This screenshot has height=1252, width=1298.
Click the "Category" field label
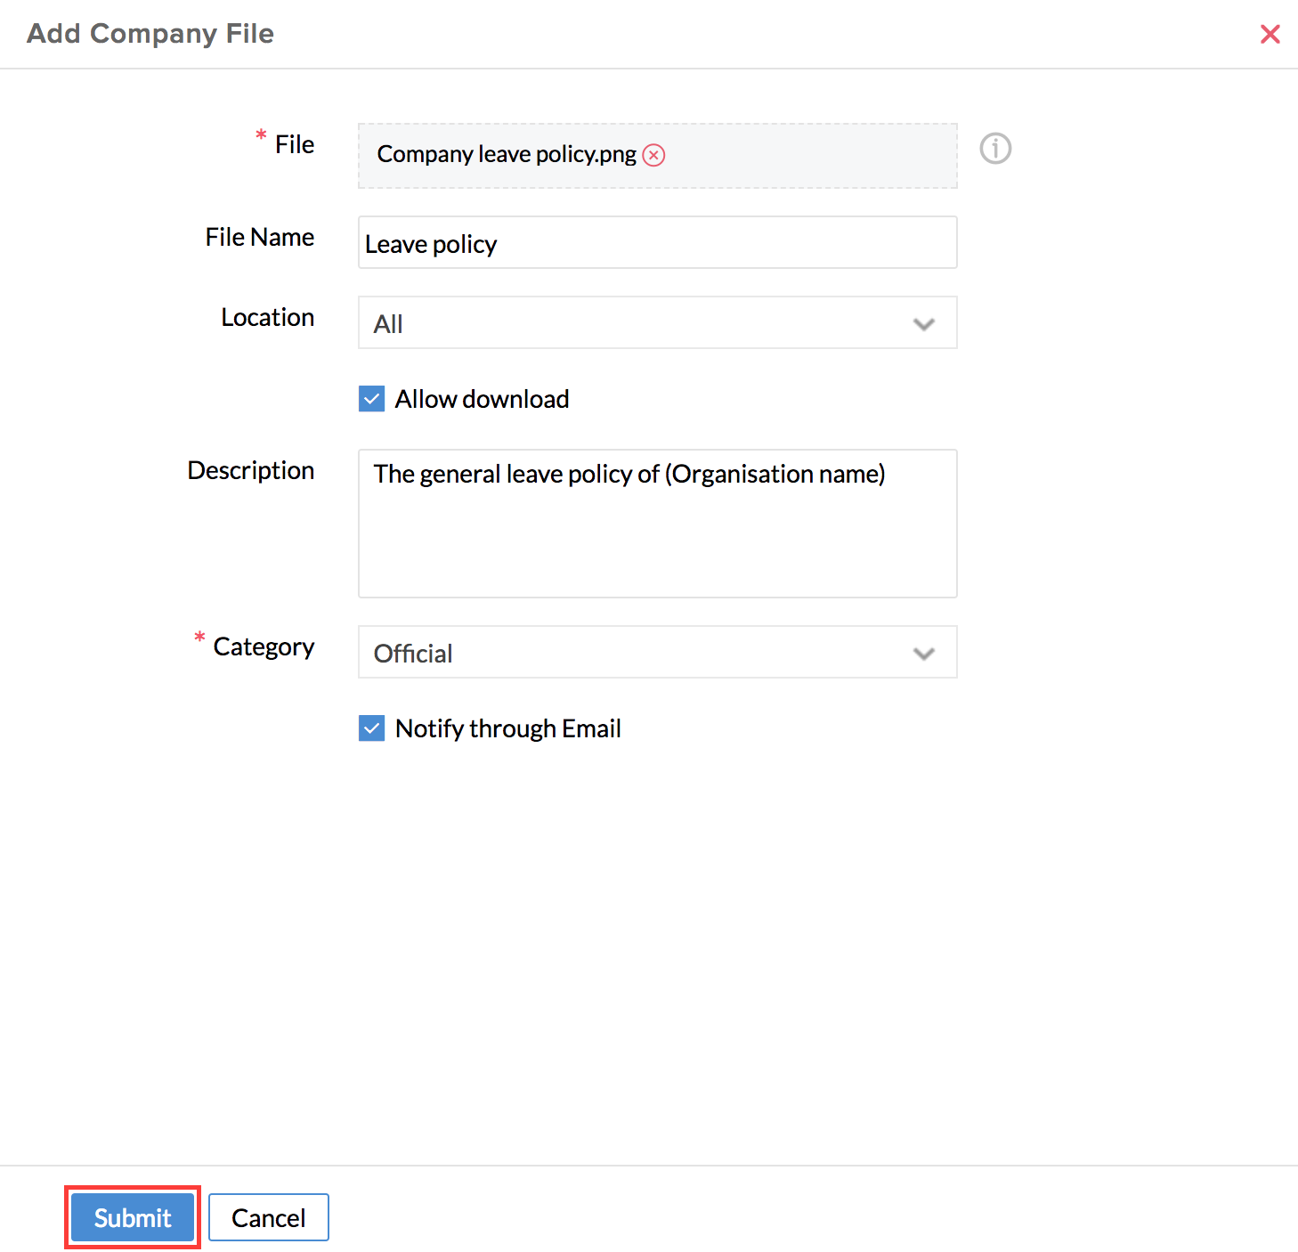[264, 646]
